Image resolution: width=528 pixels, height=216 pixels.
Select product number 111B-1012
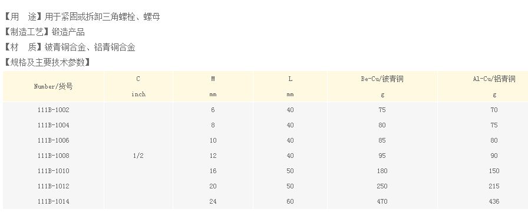[x=53, y=186]
